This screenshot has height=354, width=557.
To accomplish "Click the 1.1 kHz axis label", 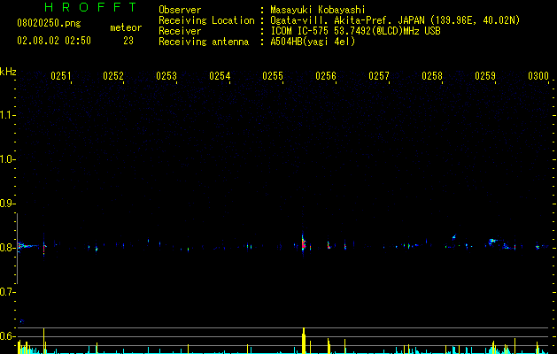I will pos(7,115).
